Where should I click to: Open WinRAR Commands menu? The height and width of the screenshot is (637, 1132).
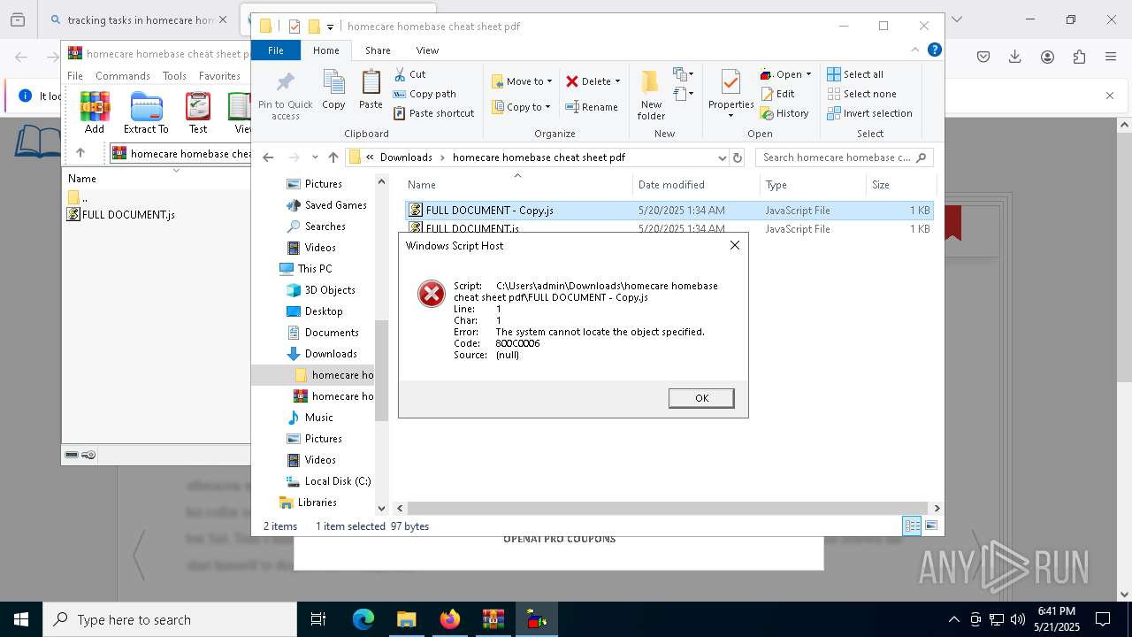pyautogui.click(x=123, y=76)
